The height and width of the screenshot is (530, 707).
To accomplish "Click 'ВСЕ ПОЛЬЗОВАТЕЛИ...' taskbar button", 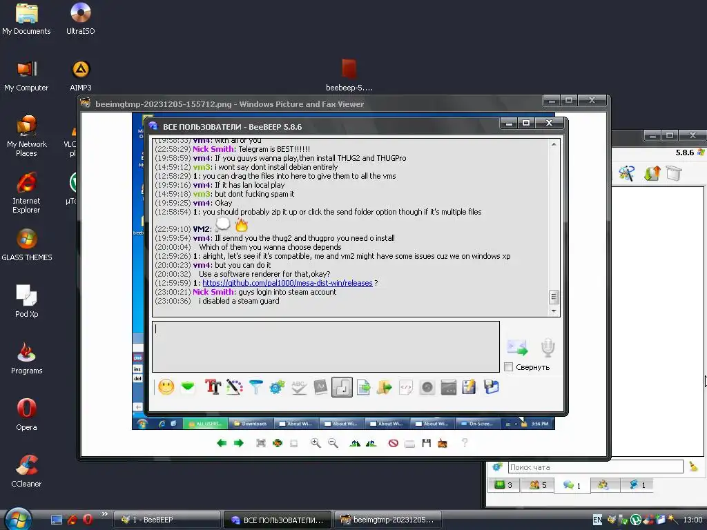I will pyautogui.click(x=278, y=520).
